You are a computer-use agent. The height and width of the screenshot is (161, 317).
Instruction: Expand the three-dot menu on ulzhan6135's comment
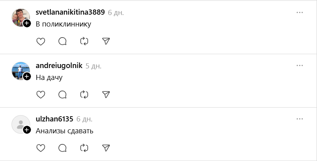[300, 119]
